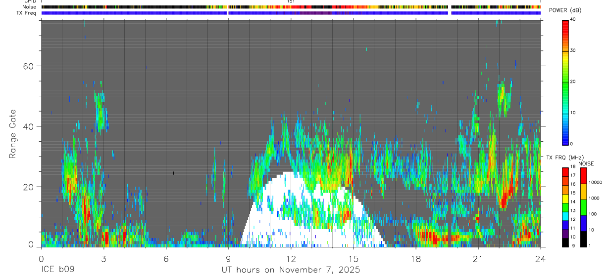This screenshot has width=608, height=280.
Task: Click the 40 value on power scale
Action: (x=574, y=20)
